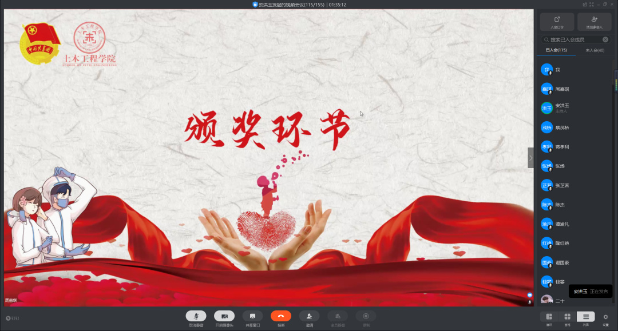Click the pop-out window icon in title bar

click(x=585, y=5)
